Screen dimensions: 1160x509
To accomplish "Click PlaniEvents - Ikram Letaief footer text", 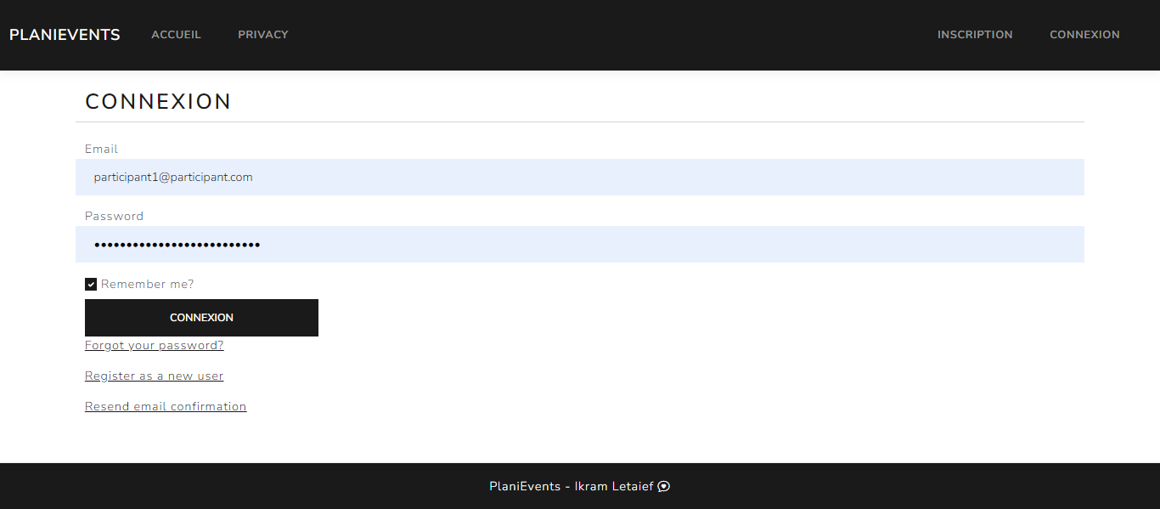I will click(x=572, y=487).
